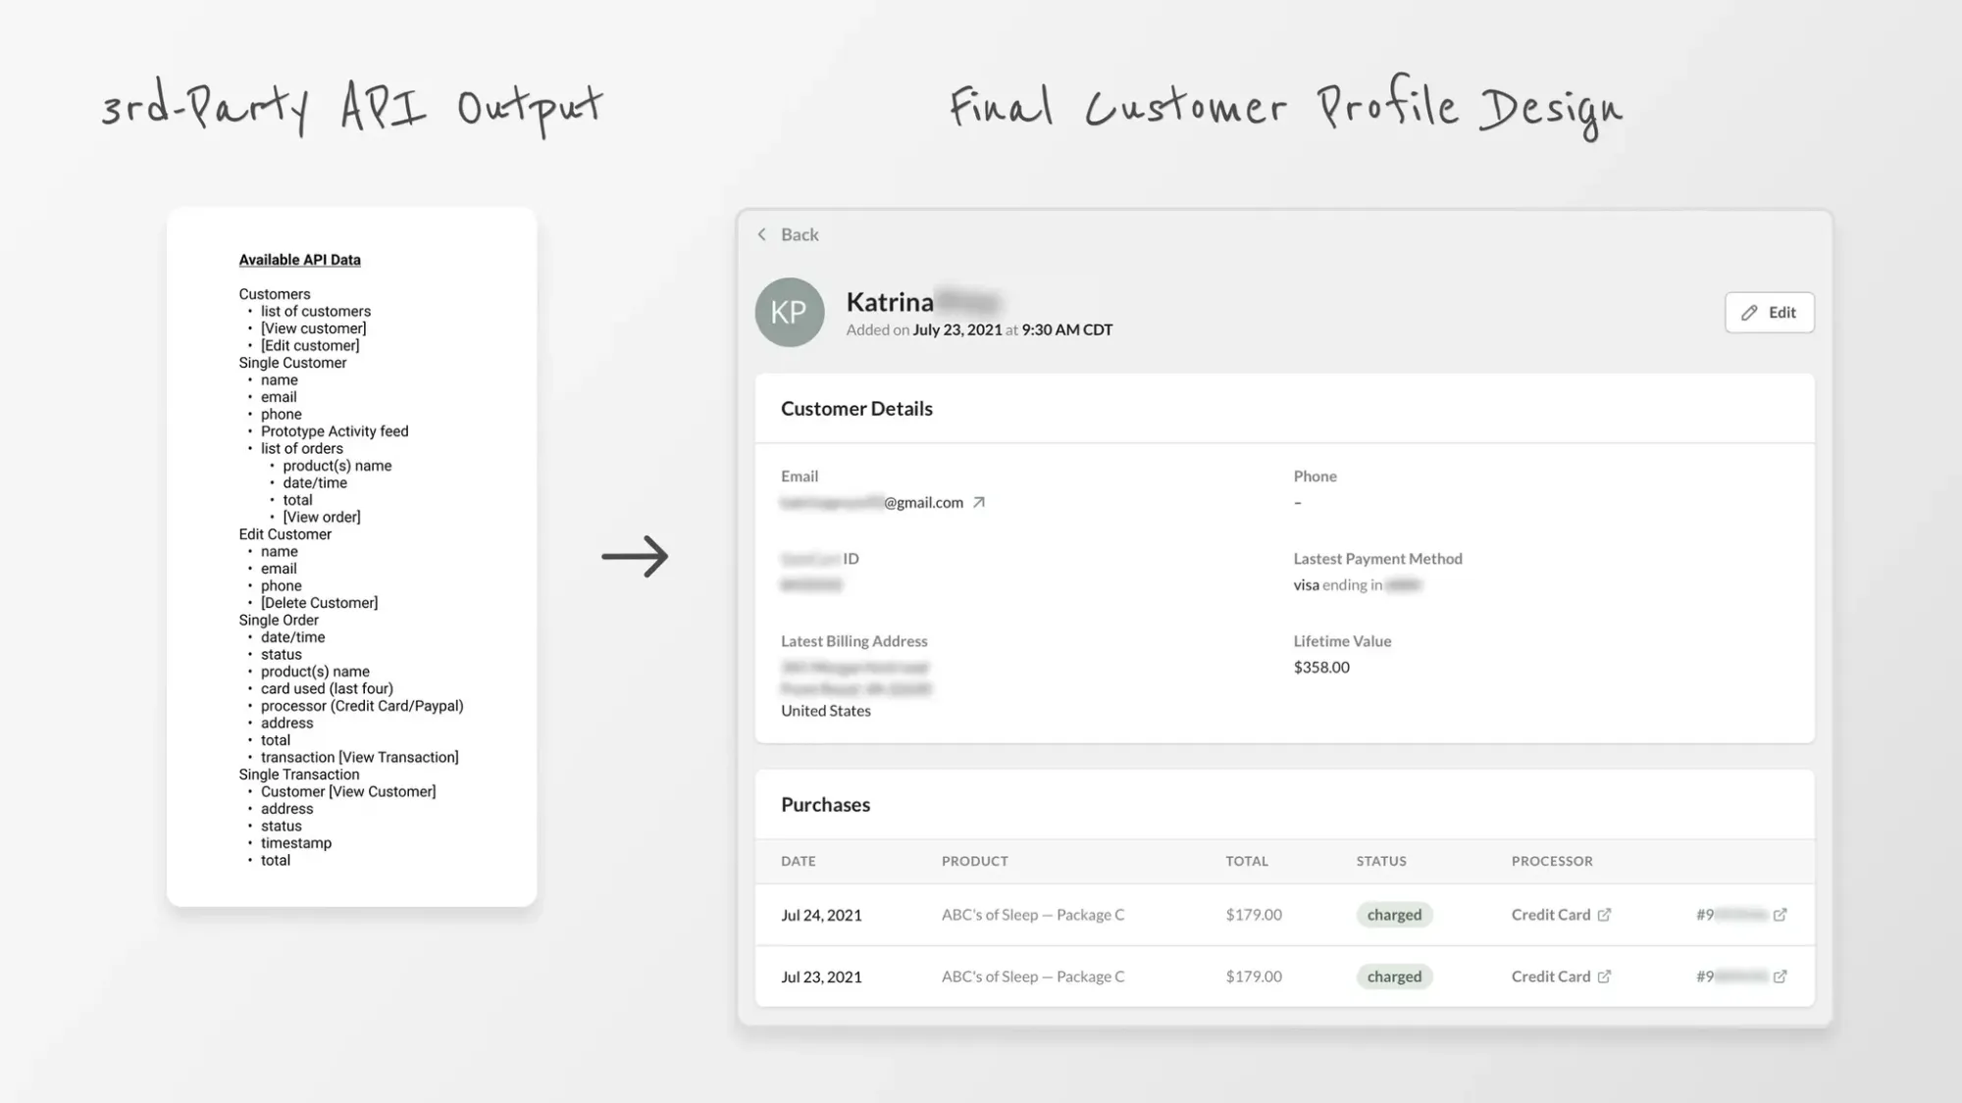This screenshot has height=1103, width=1962.
Task: Open email external link arrow icon
Action: (978, 502)
